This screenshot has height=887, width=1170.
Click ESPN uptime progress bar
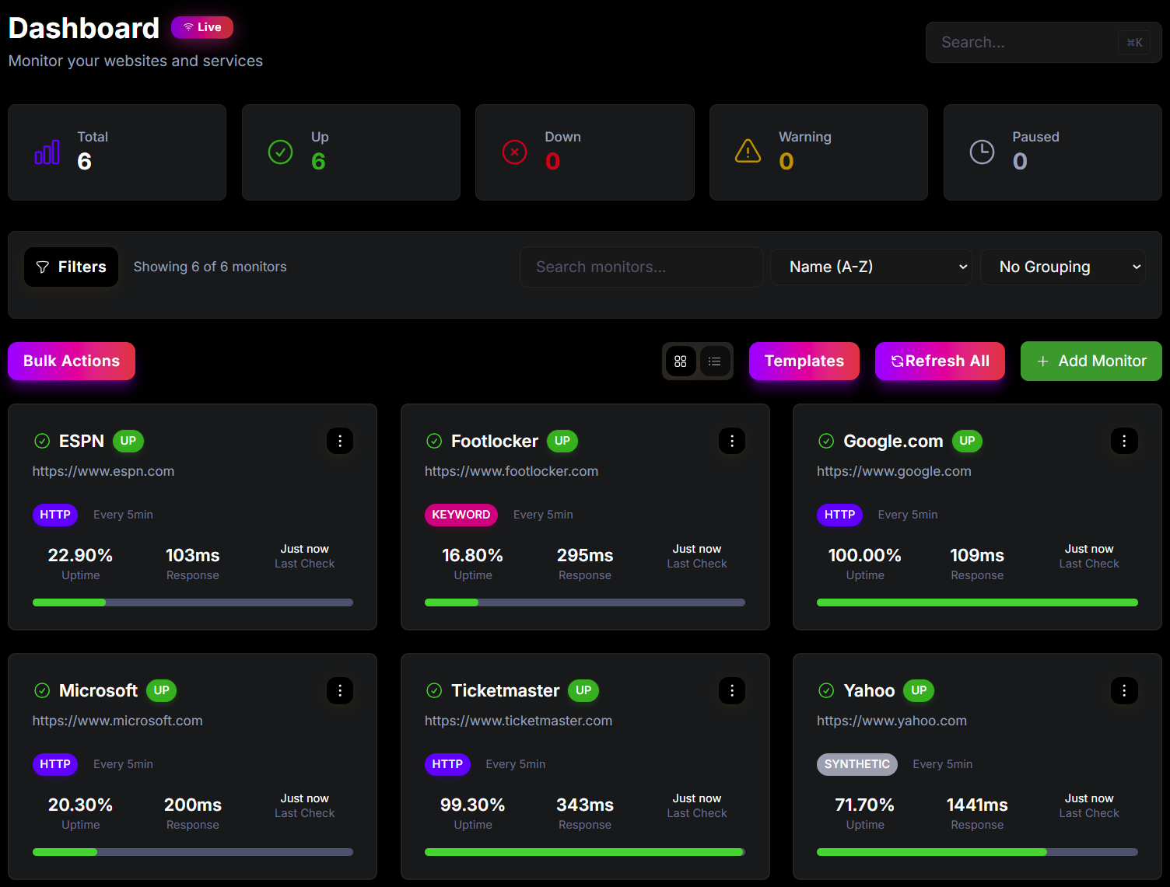point(193,602)
